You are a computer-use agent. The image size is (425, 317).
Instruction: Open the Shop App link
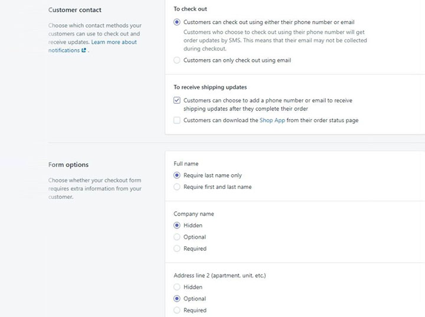coord(272,120)
